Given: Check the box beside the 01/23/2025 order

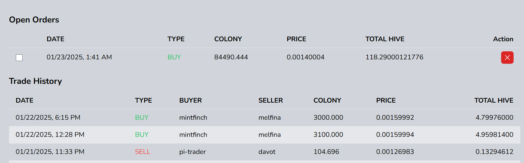Looking at the screenshot, I should pyautogui.click(x=19, y=58).
